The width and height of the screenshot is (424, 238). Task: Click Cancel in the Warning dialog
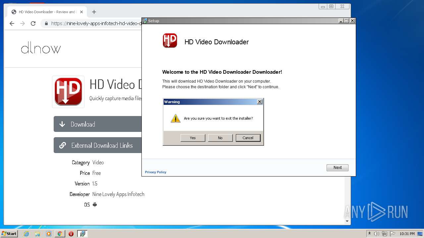point(248,138)
